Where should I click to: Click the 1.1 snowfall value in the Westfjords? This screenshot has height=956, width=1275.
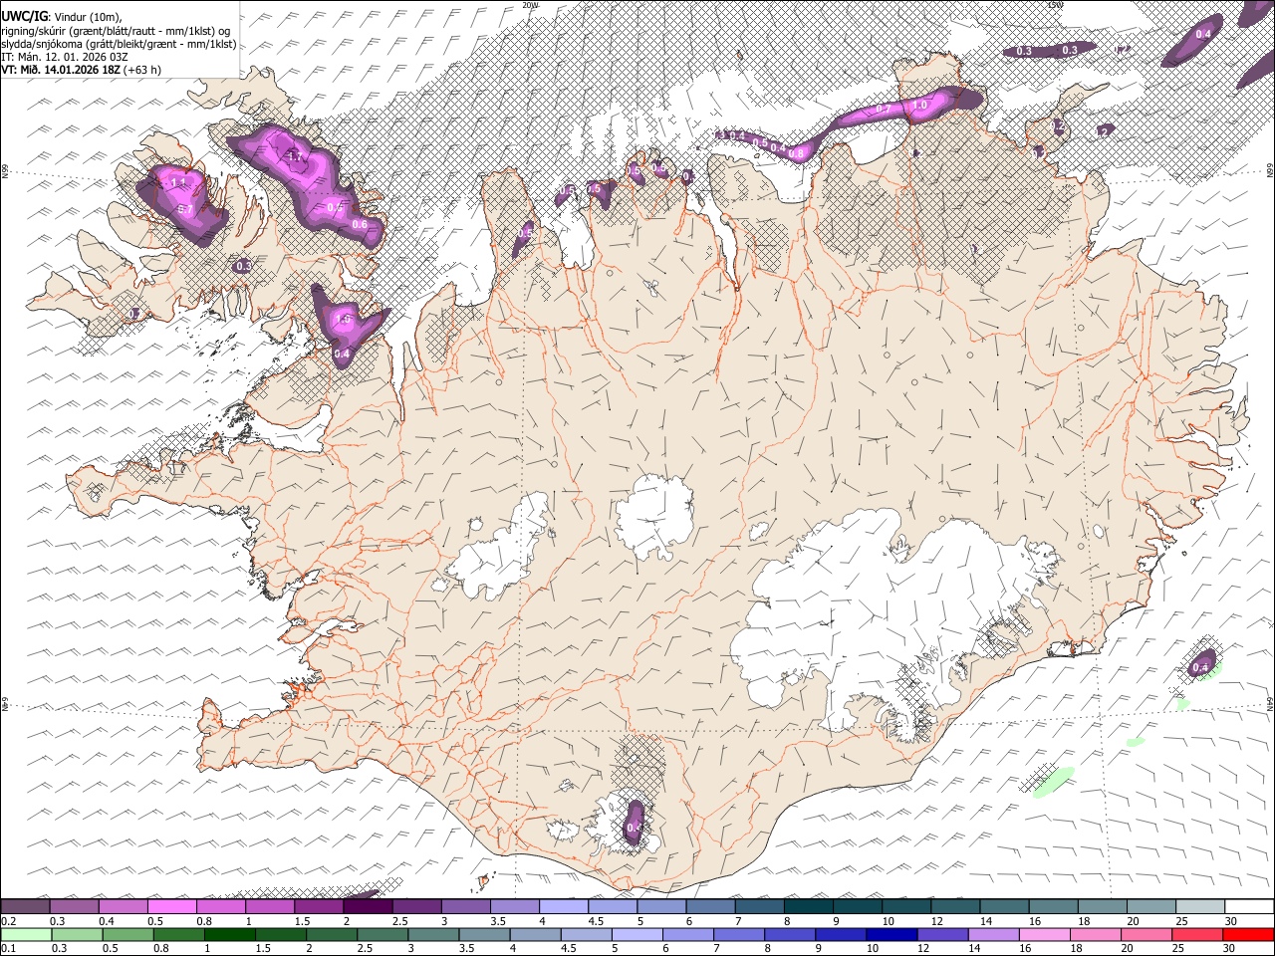click(x=178, y=183)
